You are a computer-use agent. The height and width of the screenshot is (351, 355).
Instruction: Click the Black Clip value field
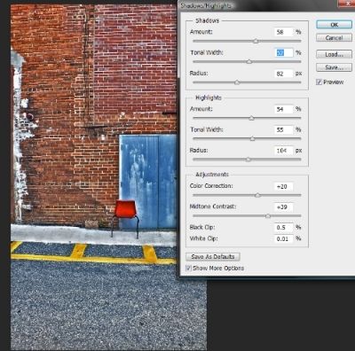[x=283, y=227]
